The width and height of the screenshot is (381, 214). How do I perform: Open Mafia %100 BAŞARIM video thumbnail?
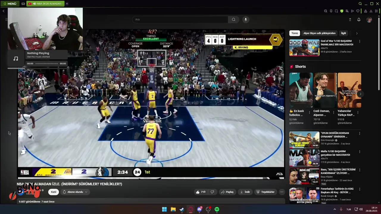pos(304,158)
